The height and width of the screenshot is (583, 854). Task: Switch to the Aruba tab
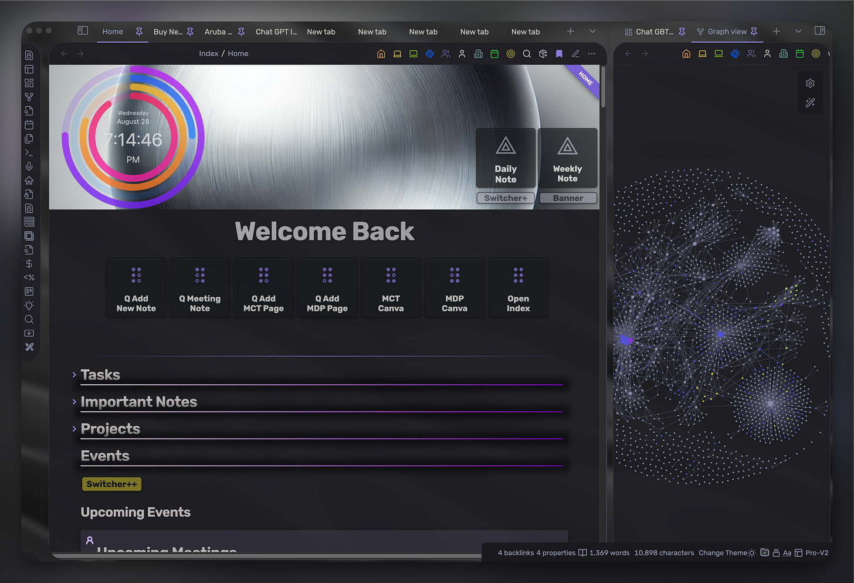pos(218,32)
